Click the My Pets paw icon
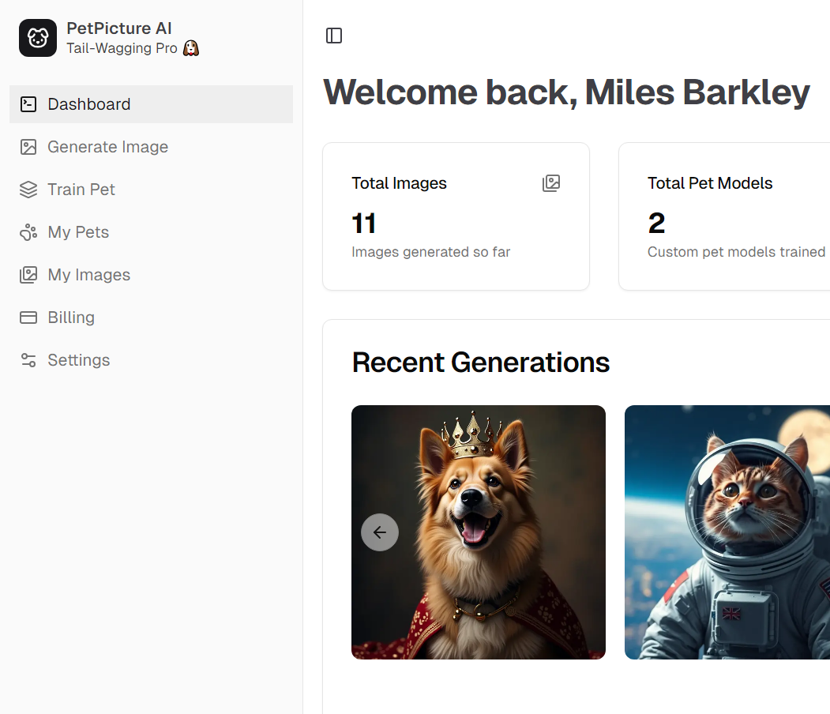 click(28, 232)
